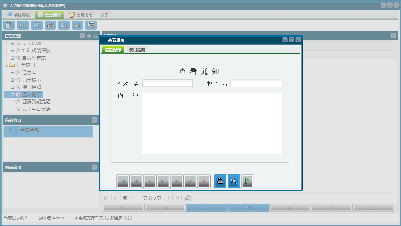Expand the 记事提示 tree node
This screenshot has width=401, height=226.
click(x=12, y=80)
